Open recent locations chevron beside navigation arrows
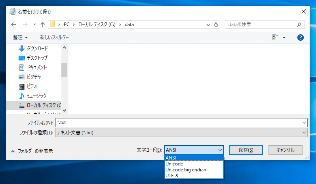Viewport: 316px width, 184px height. (x=34, y=24)
